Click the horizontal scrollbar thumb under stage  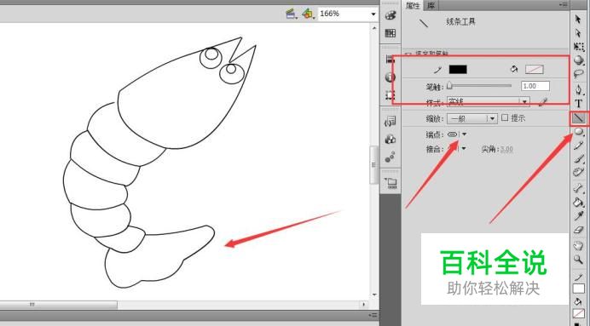(x=58, y=304)
